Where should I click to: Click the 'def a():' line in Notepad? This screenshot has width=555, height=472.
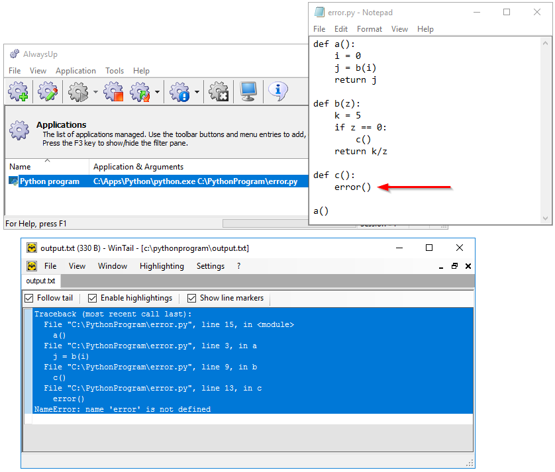pos(334,44)
